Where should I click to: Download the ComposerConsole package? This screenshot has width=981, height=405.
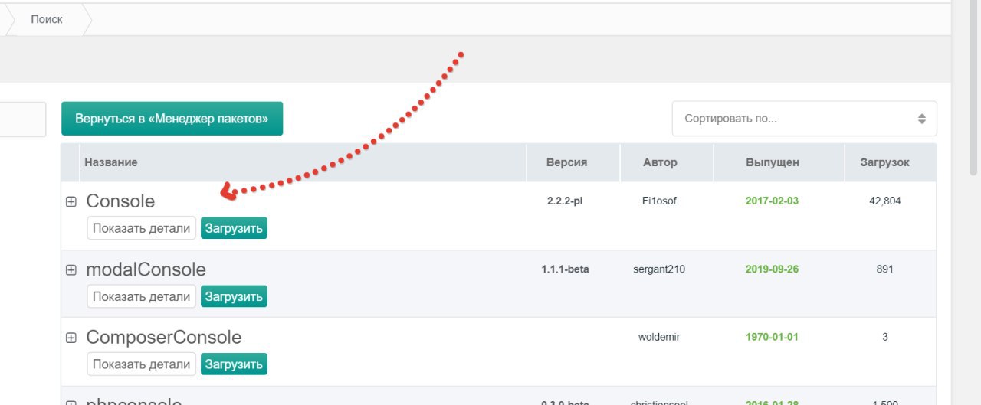pos(234,364)
